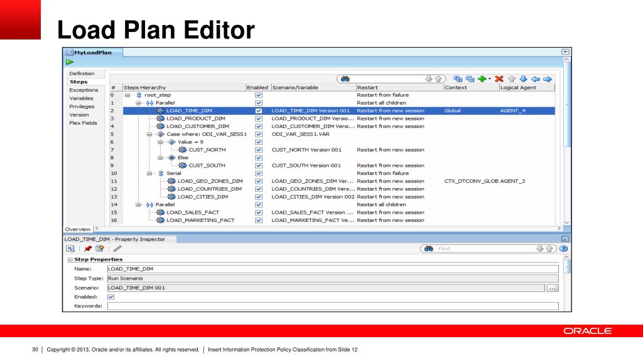Viewport: 643px width, 361px height.
Task: Click into the empty Keywords field
Action: click(x=333, y=306)
